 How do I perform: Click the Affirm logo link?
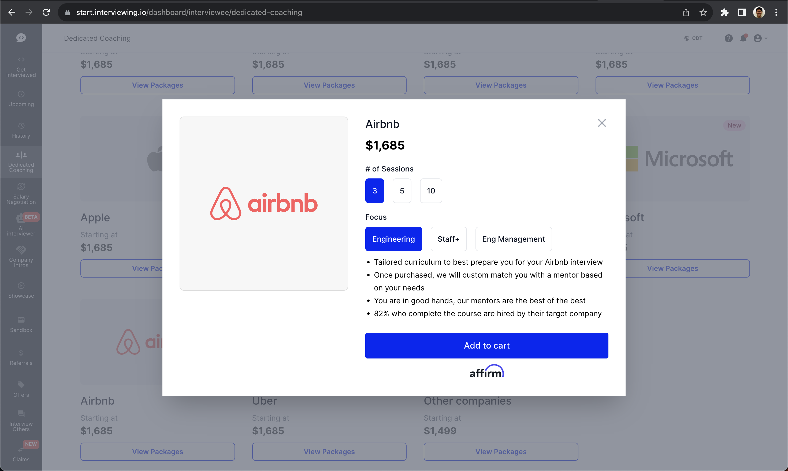coord(486,371)
